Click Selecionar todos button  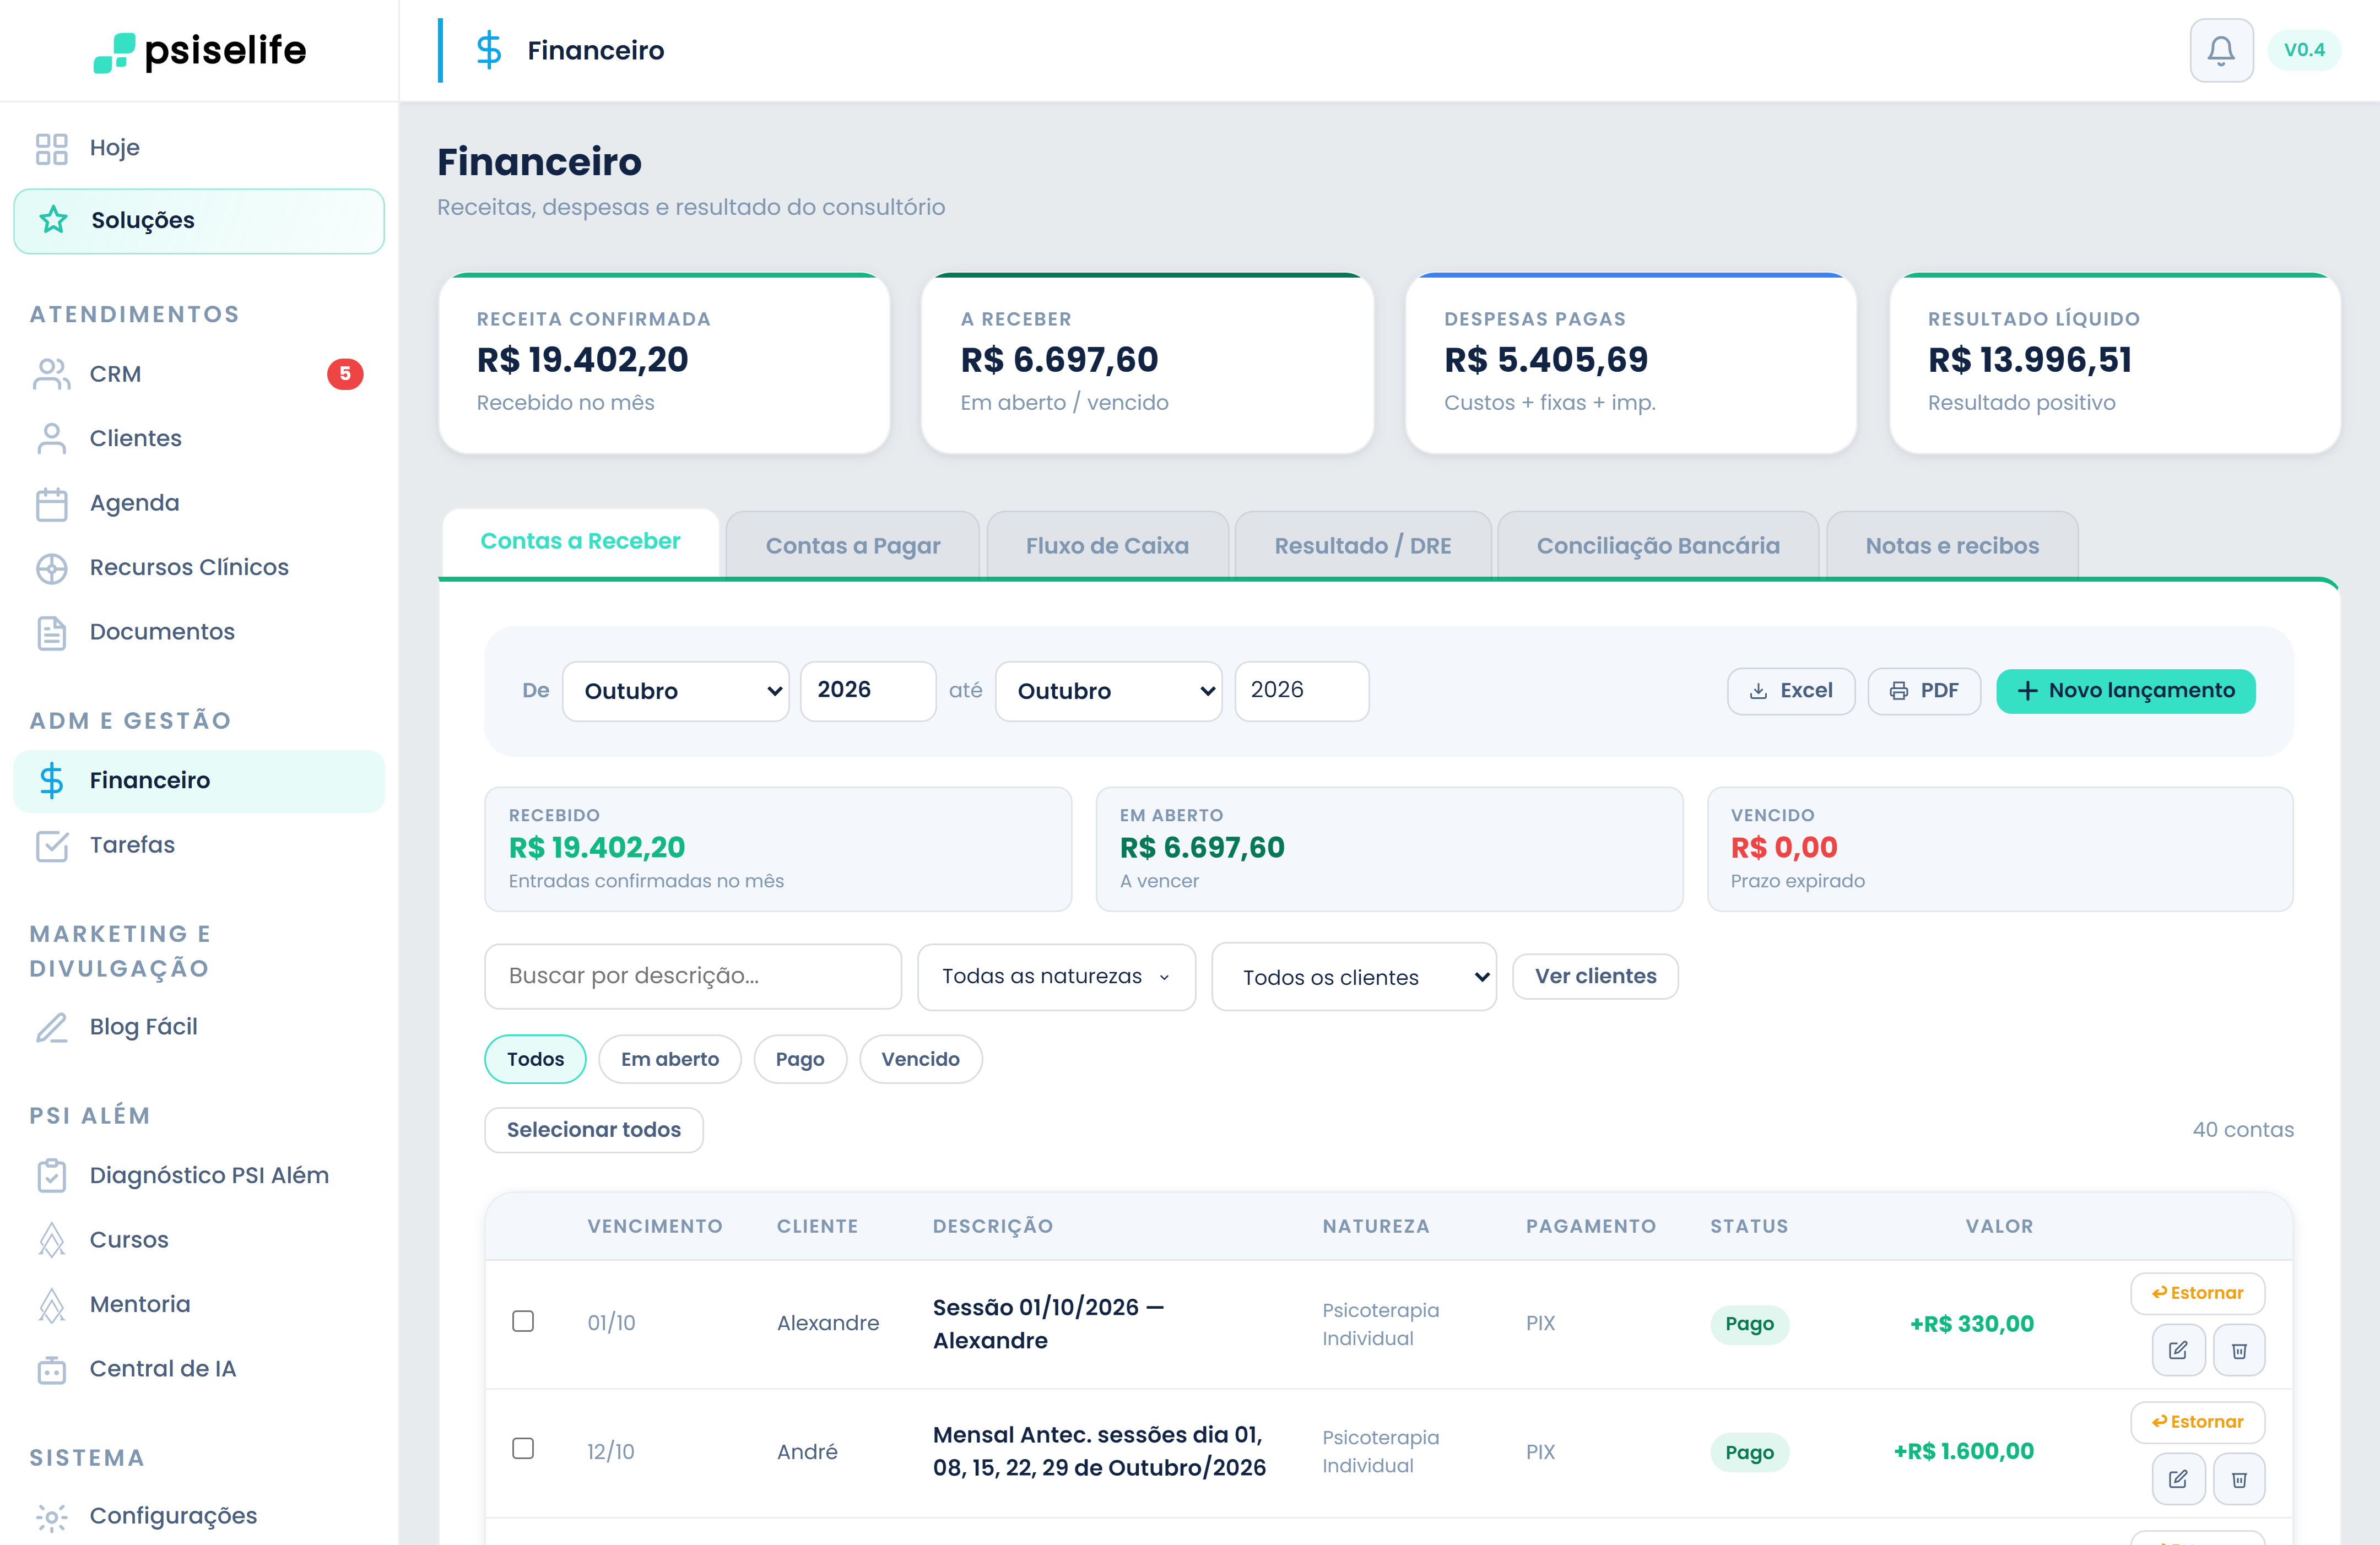click(x=593, y=1130)
